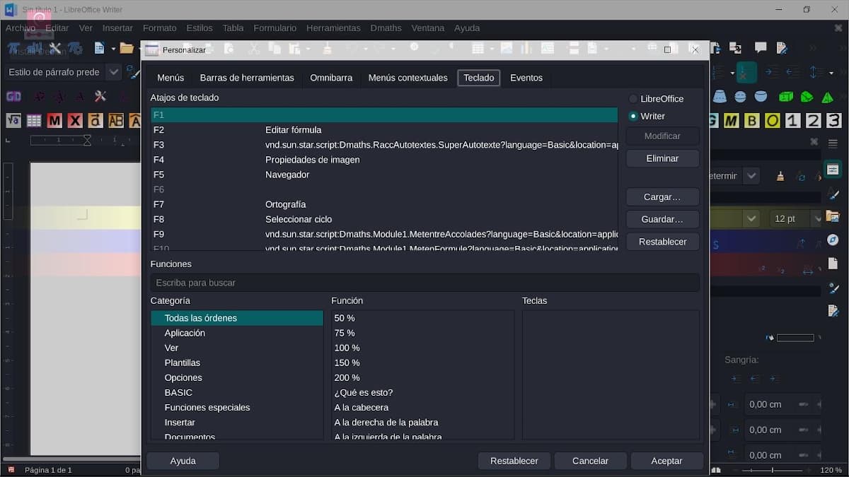Open the sidebar Navigator compass icon

[833, 240]
